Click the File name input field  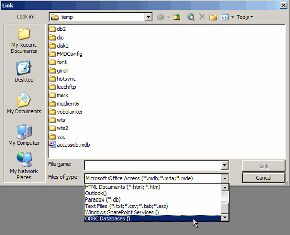pyautogui.click(x=153, y=165)
